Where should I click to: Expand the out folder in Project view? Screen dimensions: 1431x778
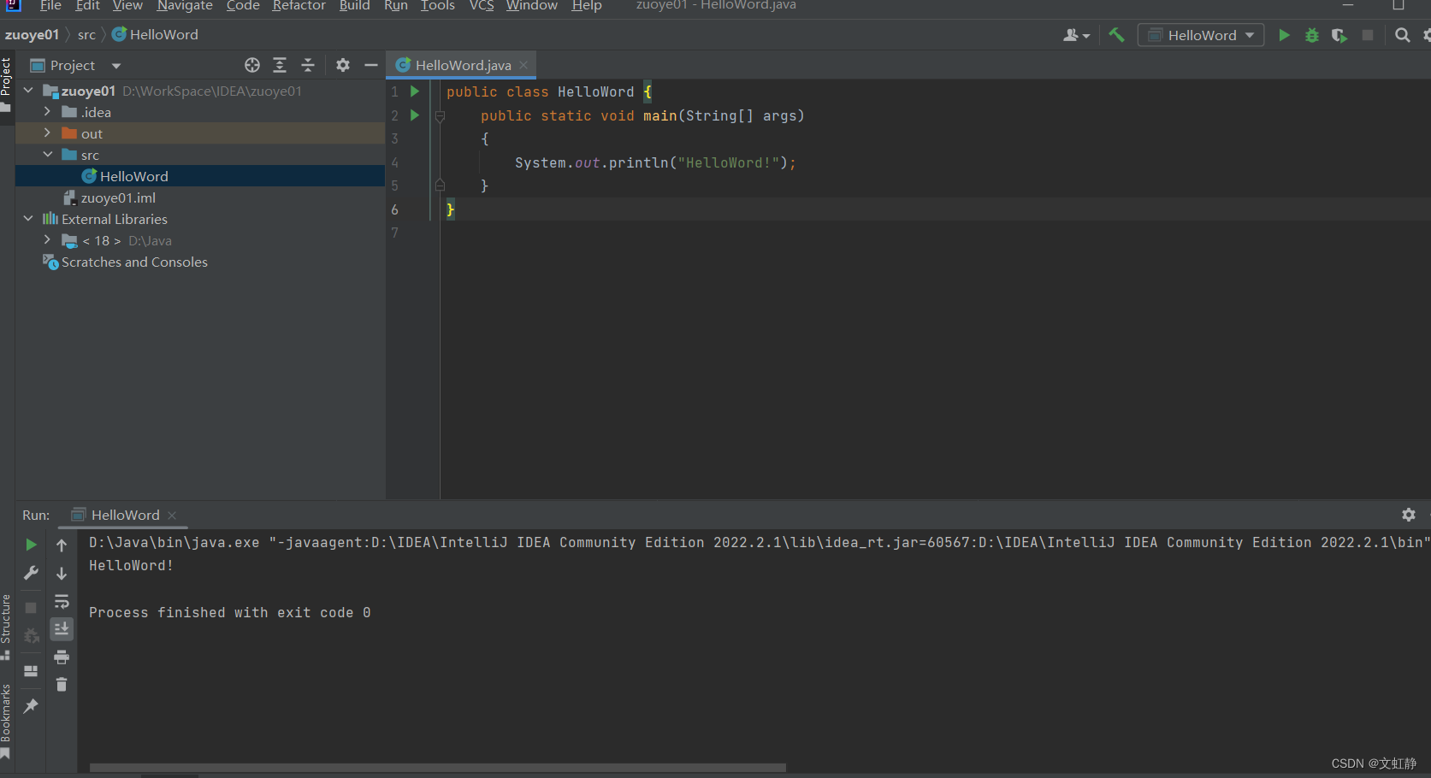click(47, 133)
